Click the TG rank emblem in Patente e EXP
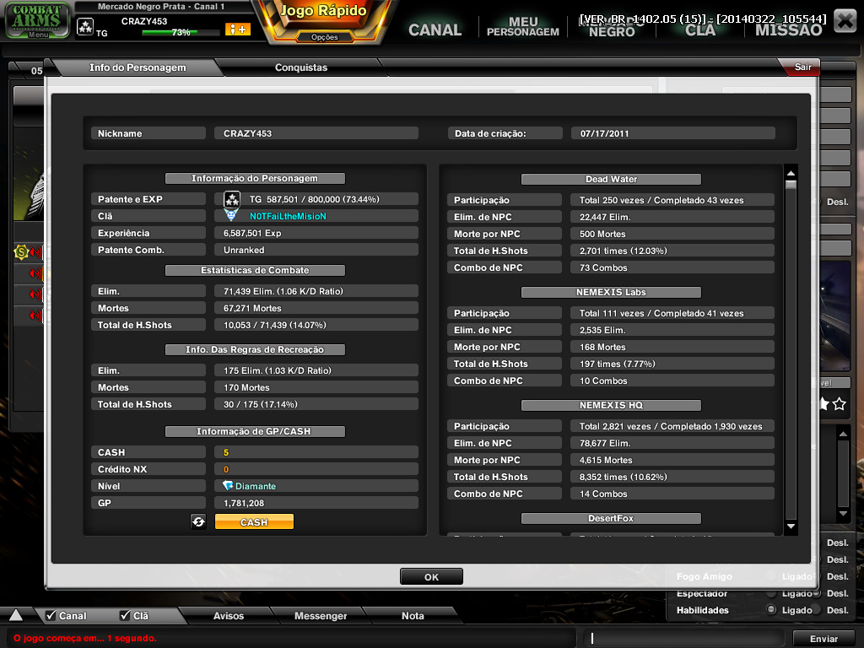Image resolution: width=864 pixels, height=648 pixels. (232, 199)
